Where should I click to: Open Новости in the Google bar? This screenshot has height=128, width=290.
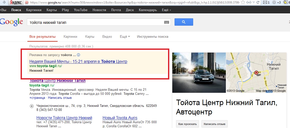click(x=99, y=10)
